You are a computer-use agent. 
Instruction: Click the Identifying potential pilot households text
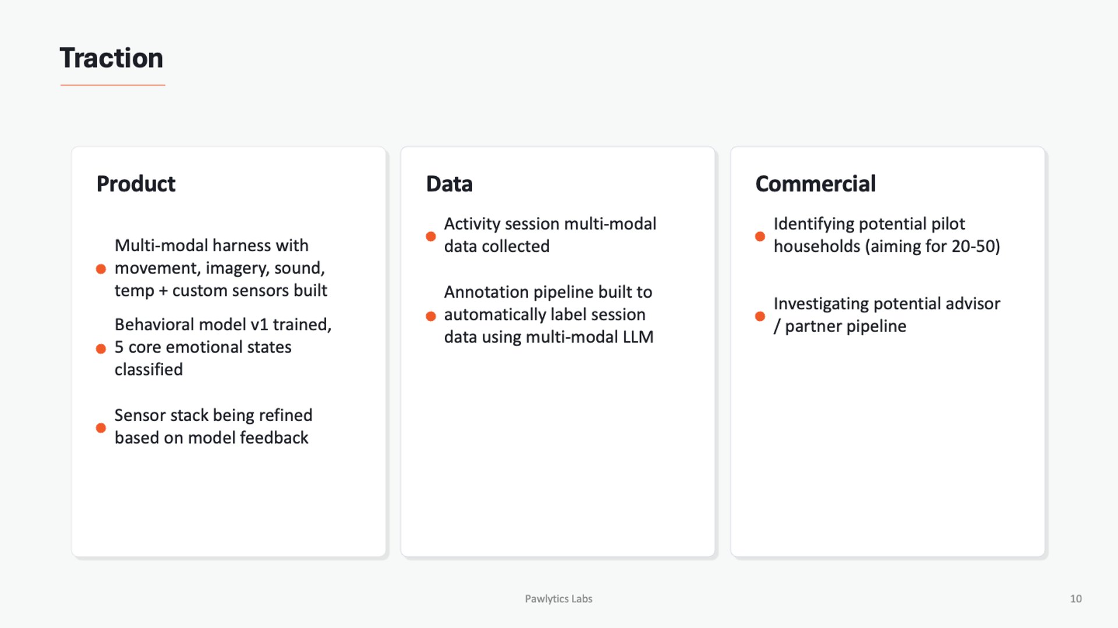click(x=886, y=235)
